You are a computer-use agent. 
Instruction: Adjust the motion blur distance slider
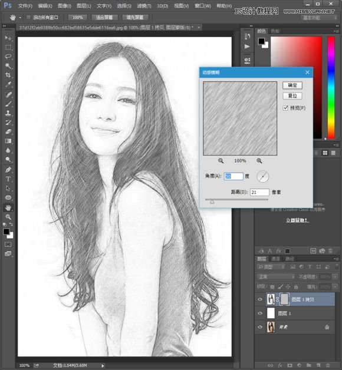212,201
